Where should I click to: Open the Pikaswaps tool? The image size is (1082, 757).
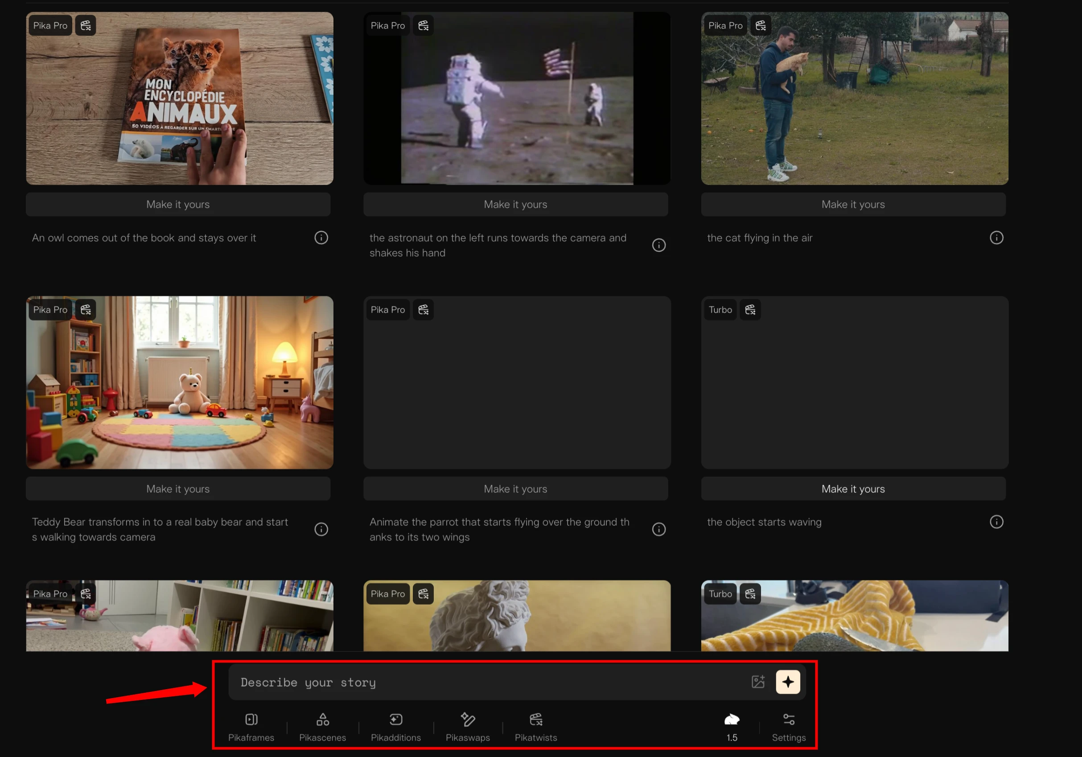(468, 727)
